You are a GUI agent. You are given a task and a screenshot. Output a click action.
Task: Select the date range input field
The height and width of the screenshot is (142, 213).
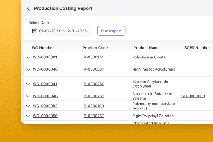click(59, 31)
